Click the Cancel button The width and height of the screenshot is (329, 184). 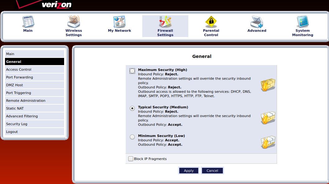point(212,171)
